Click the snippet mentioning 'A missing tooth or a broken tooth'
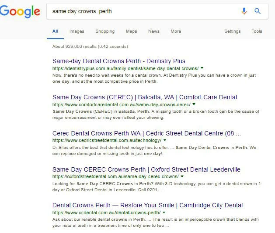275x233 pixels. point(156,115)
